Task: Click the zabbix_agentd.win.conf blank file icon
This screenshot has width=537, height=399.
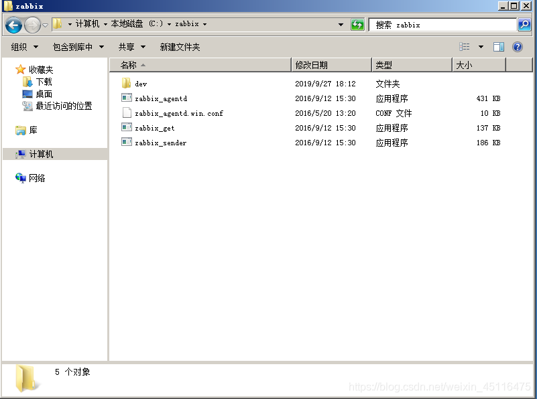Action: pos(127,112)
